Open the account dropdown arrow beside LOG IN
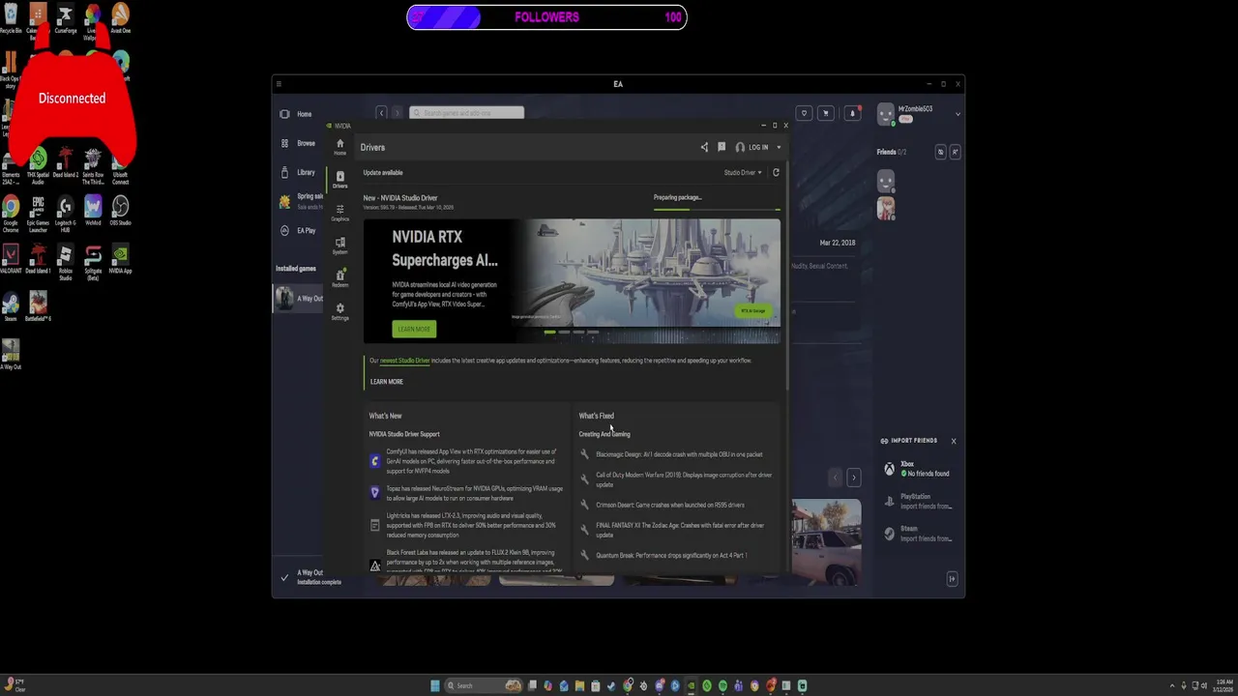 click(779, 147)
